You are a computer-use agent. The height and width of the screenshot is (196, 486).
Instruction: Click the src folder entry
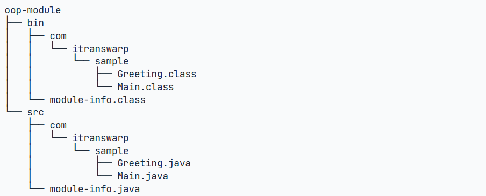click(35, 112)
